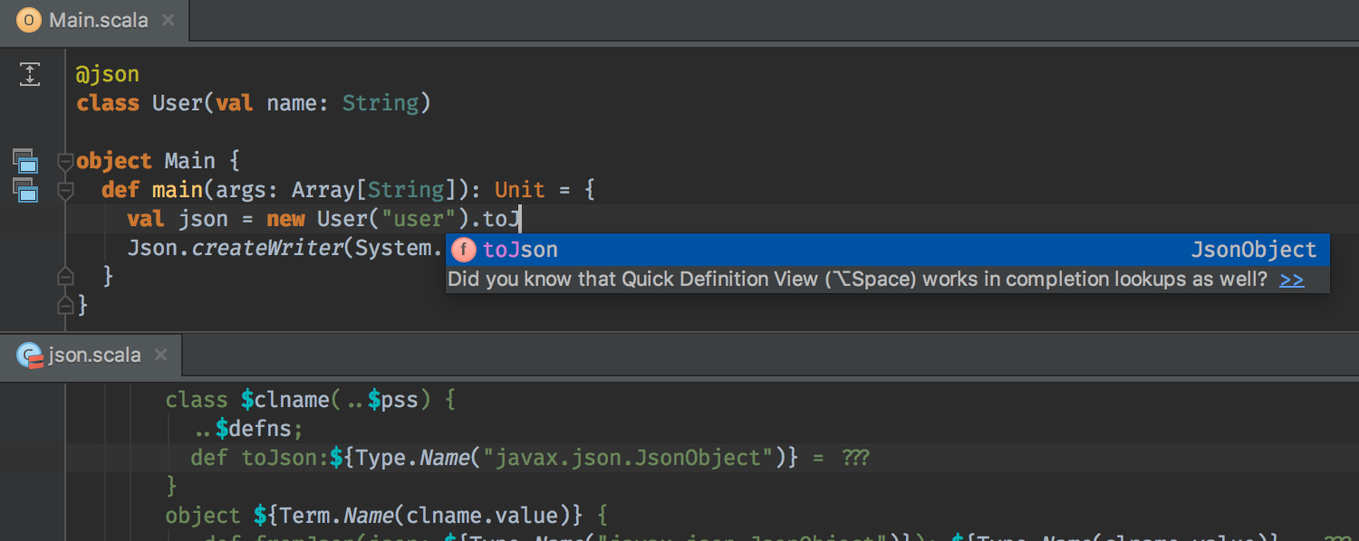Click the gutter expand icon beside @json
Screen dimensions: 1359x541
(x=30, y=74)
